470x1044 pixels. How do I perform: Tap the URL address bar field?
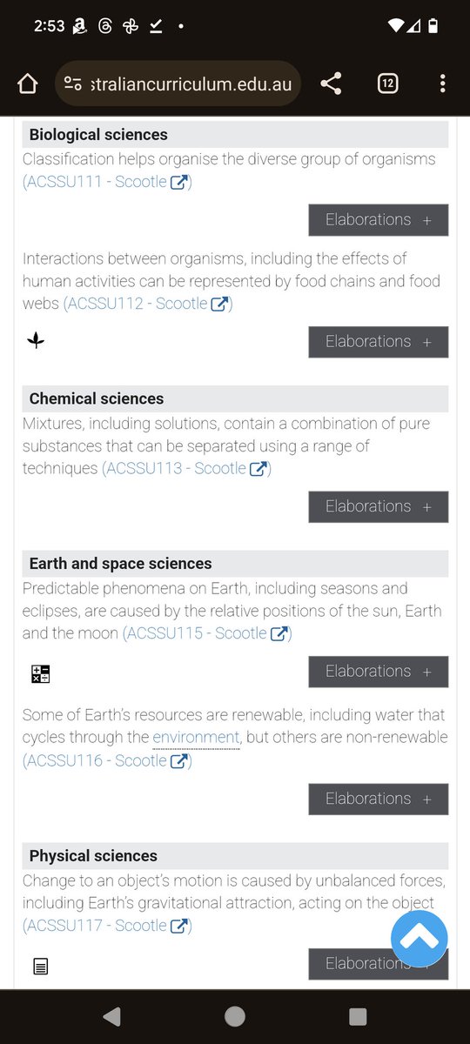(x=178, y=84)
